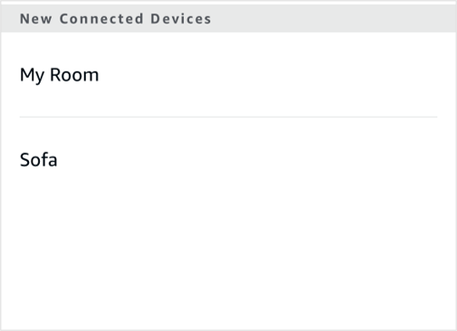Click empty space right of My Room
This screenshot has height=331, width=457.
coord(271,74)
